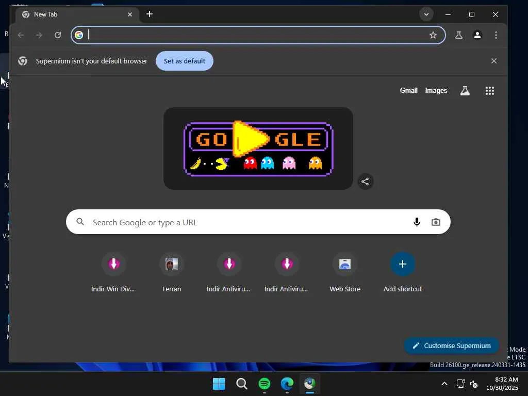528x396 pixels.
Task: Reload the current page
Action: coord(58,35)
